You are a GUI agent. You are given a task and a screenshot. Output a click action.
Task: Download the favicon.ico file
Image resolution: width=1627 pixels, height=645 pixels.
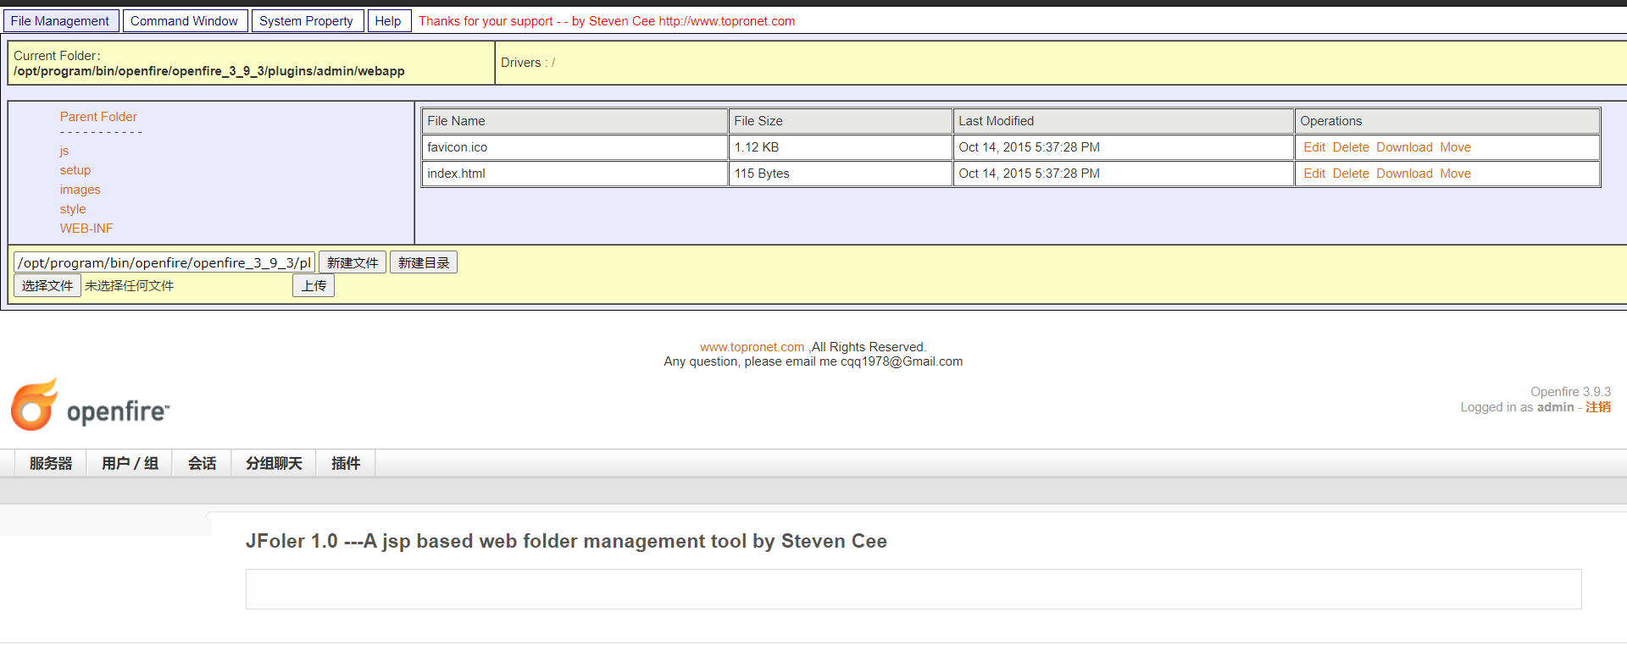[1404, 147]
